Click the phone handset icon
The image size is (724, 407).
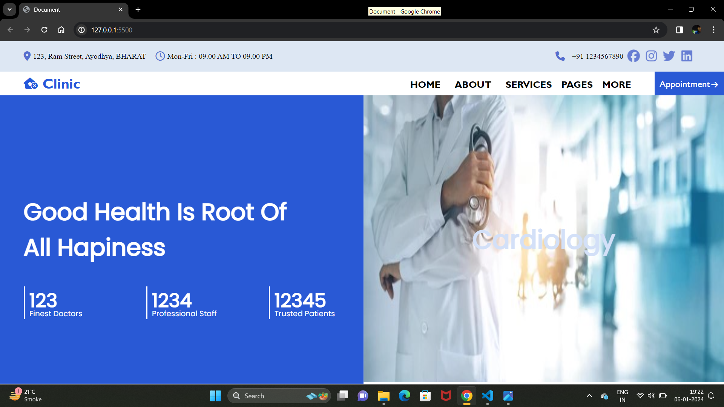(560, 56)
